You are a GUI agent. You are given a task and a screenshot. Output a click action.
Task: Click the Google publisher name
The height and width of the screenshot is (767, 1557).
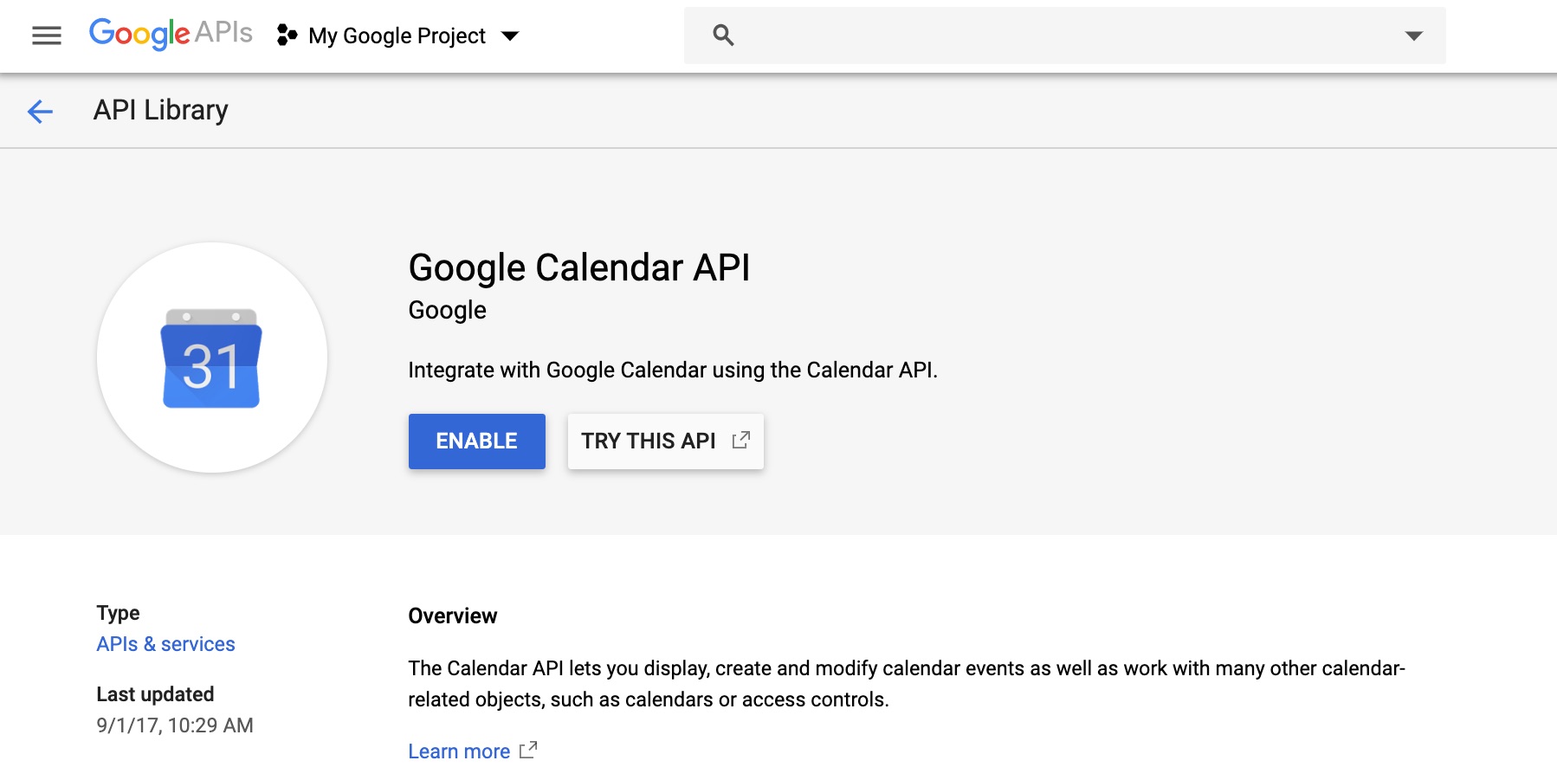coord(447,310)
